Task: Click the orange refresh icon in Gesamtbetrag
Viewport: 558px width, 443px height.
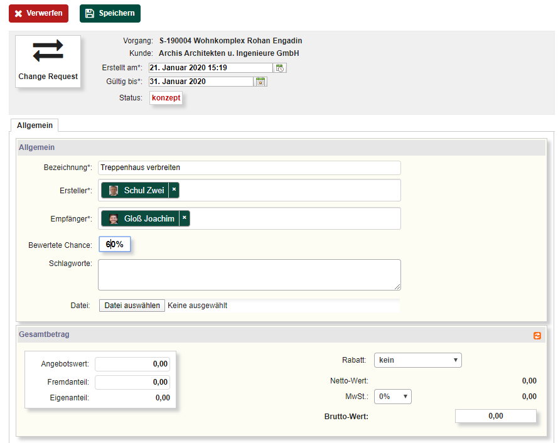Action: pos(537,336)
